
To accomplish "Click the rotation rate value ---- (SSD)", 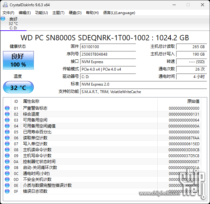I will 192,62.
